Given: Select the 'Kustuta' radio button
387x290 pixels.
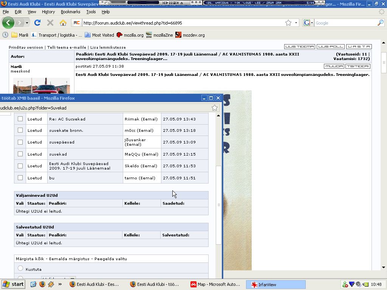Looking at the screenshot, I should (x=20, y=268).
